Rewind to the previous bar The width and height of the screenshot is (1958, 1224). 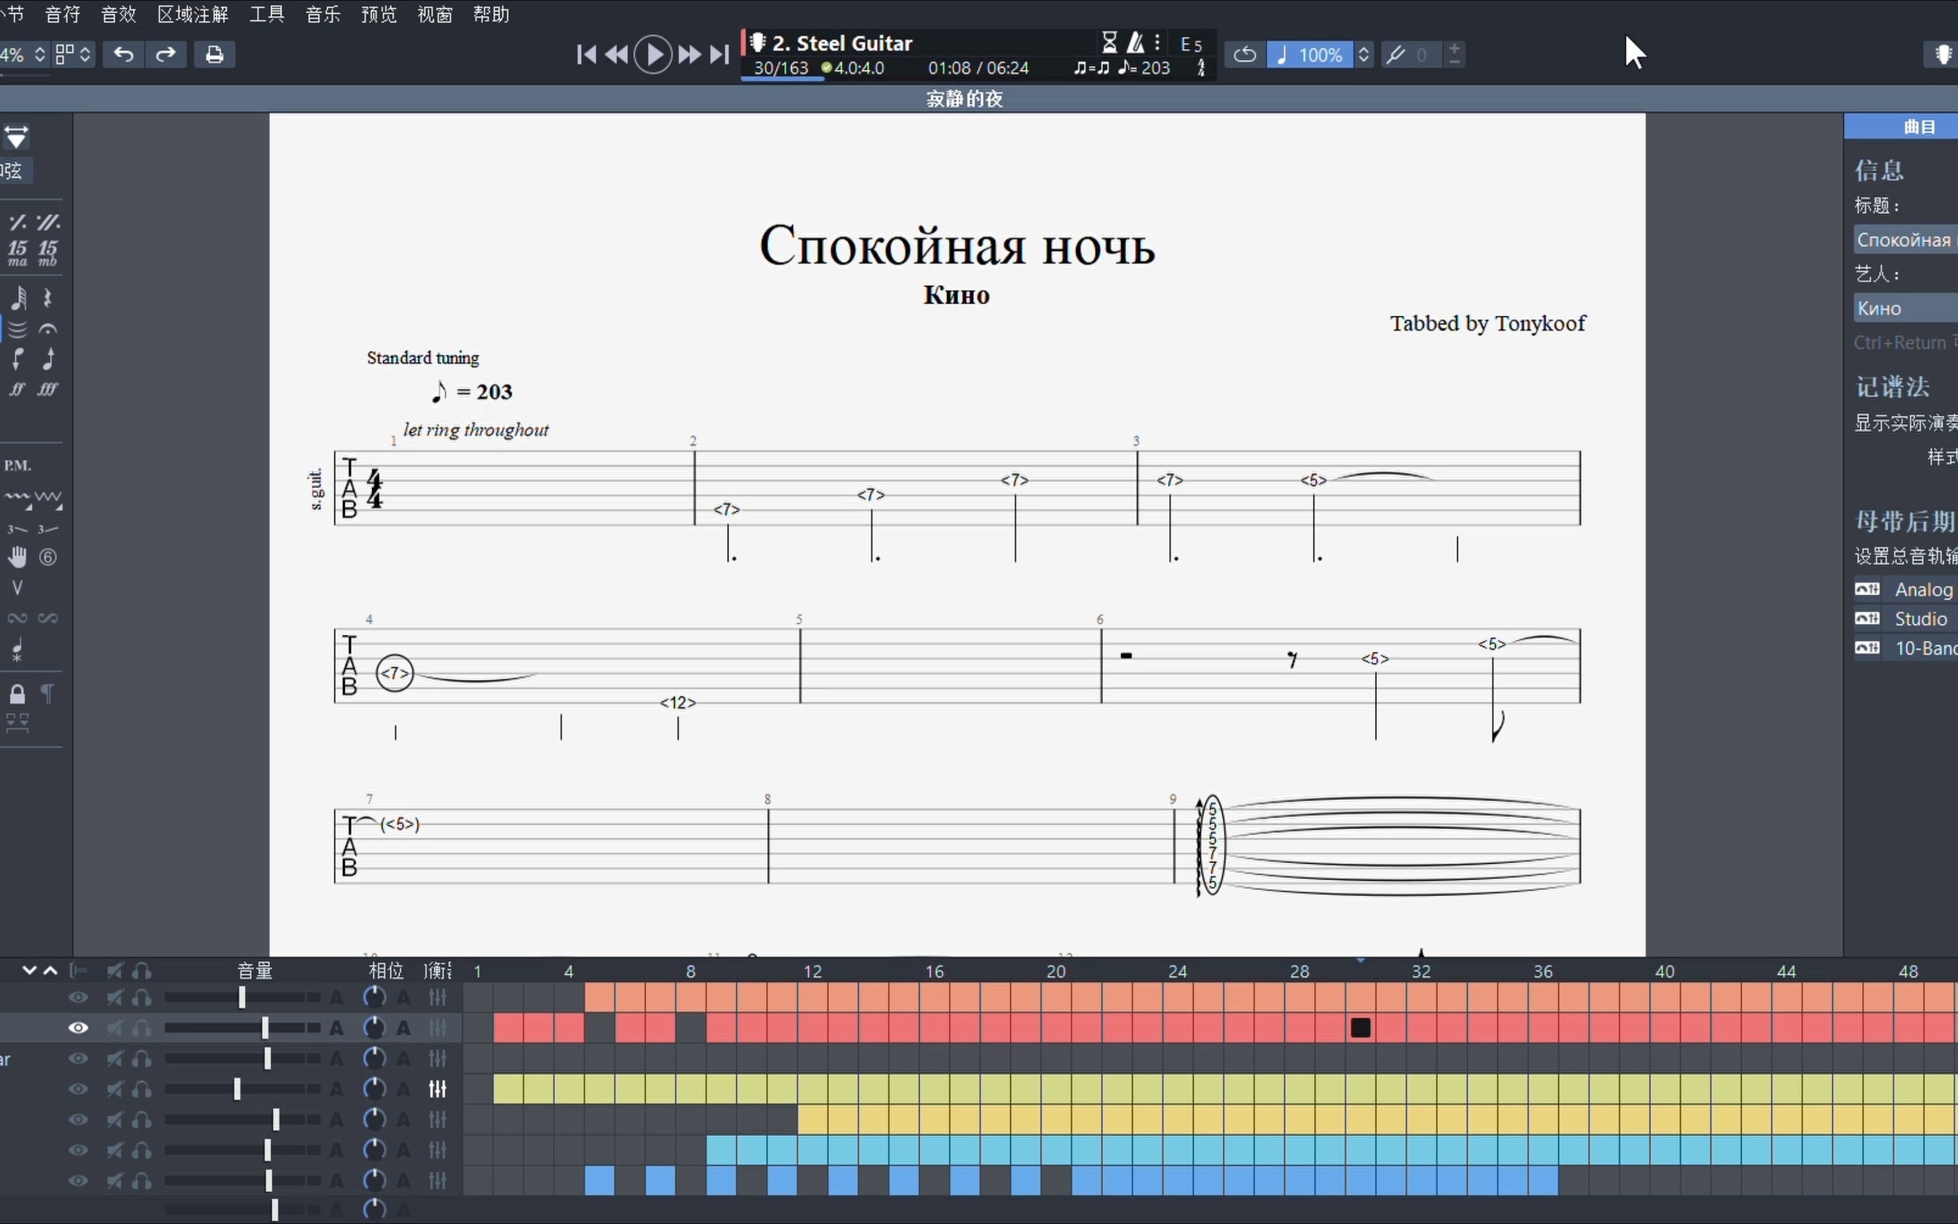pyautogui.click(x=616, y=54)
